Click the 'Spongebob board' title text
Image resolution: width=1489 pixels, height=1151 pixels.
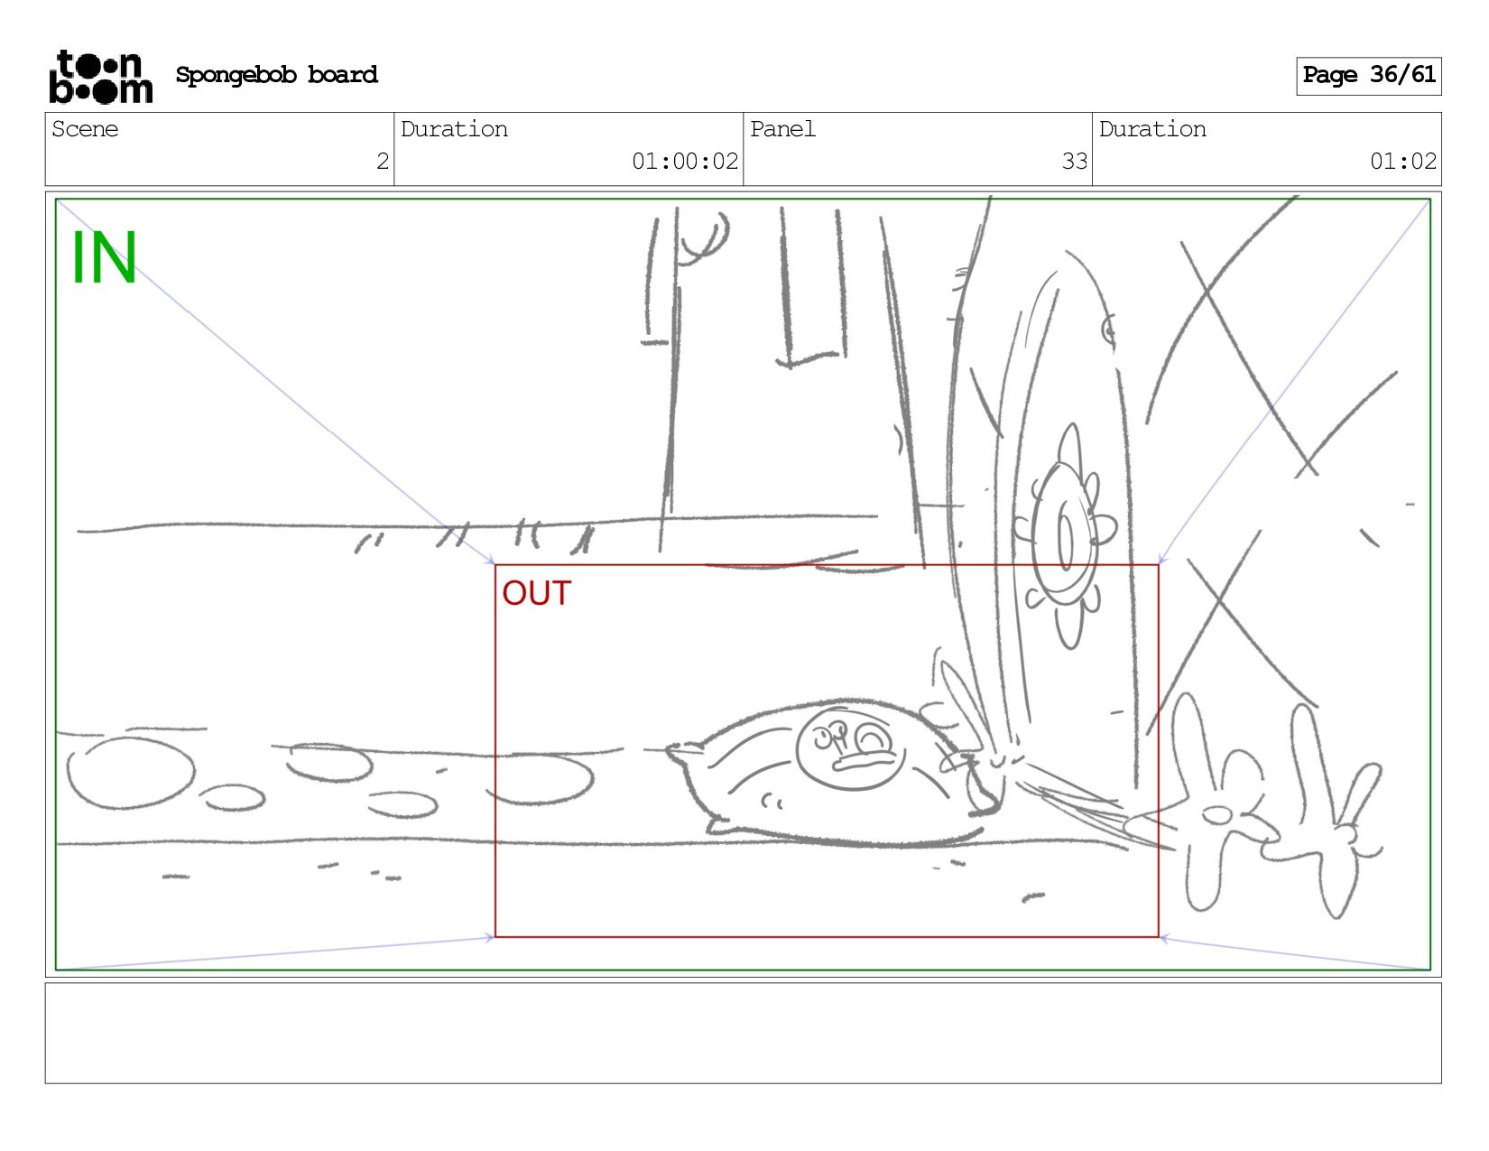tap(276, 75)
